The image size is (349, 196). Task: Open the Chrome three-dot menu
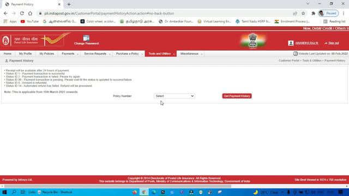click(x=344, y=13)
